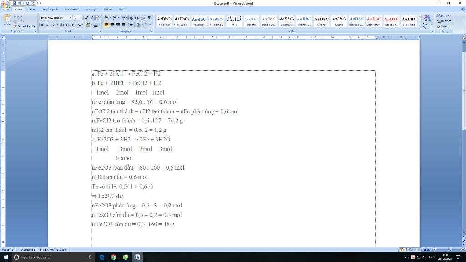This screenshot has width=466, height=262.
Task: Justify the paragraph text
Action: pyautogui.click(x=123, y=25)
